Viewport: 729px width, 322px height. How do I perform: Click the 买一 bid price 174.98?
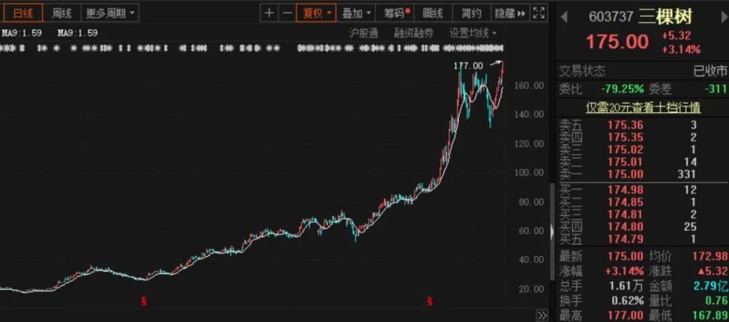point(625,190)
